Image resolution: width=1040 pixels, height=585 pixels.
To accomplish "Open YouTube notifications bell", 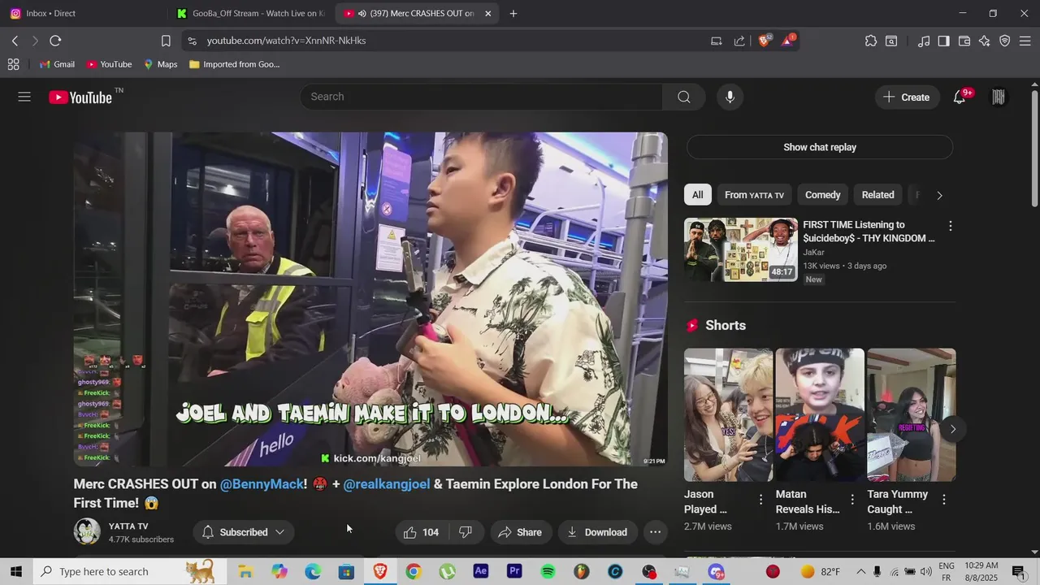I will (x=960, y=97).
